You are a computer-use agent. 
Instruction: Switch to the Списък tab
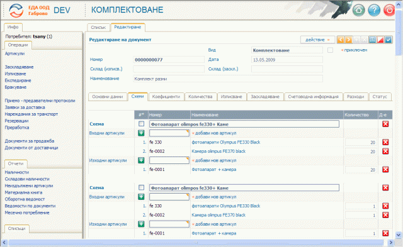coord(98,27)
